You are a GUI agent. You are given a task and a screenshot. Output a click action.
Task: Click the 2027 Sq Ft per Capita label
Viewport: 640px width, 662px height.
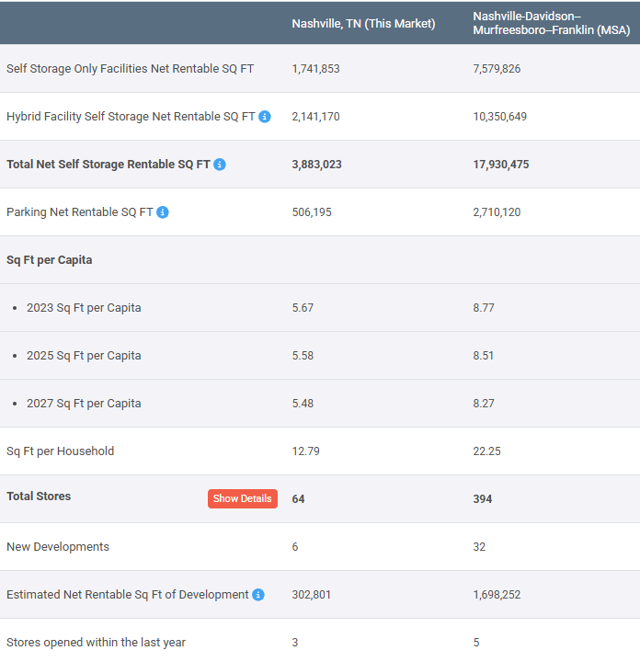point(84,404)
